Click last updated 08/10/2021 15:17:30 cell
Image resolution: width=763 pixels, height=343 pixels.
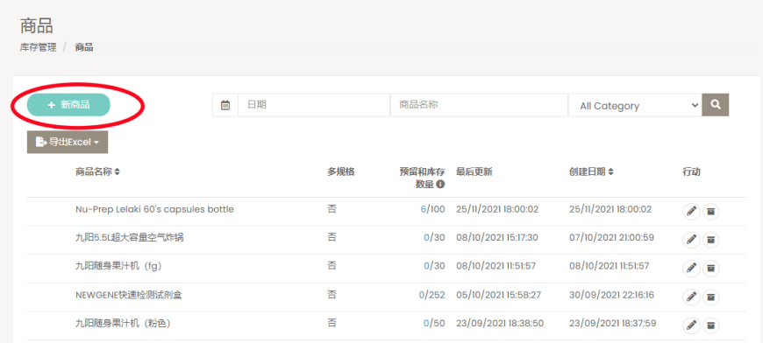pyautogui.click(x=496, y=238)
